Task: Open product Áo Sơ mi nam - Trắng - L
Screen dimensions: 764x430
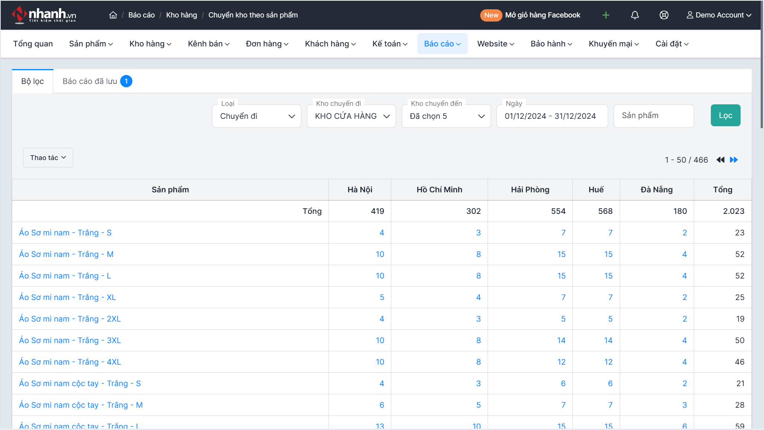Action: point(65,276)
